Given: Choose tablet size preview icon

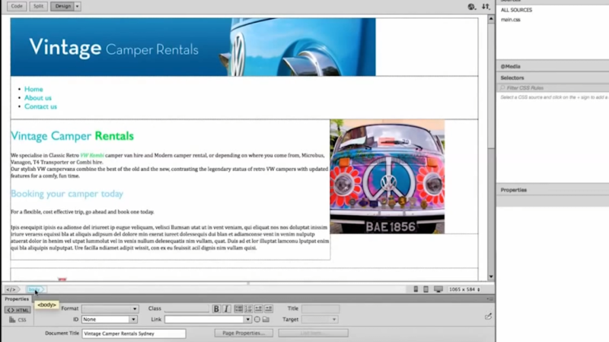Looking at the screenshot, I should [426, 290].
